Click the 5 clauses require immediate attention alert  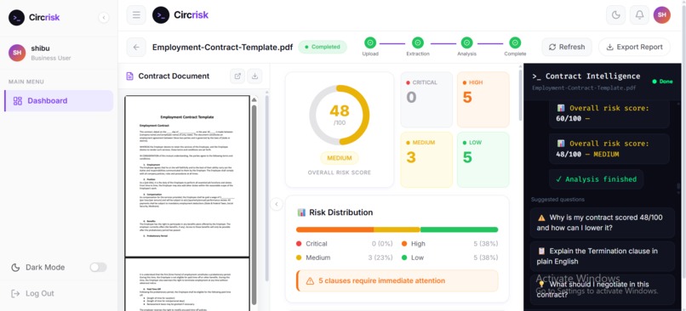click(397, 281)
